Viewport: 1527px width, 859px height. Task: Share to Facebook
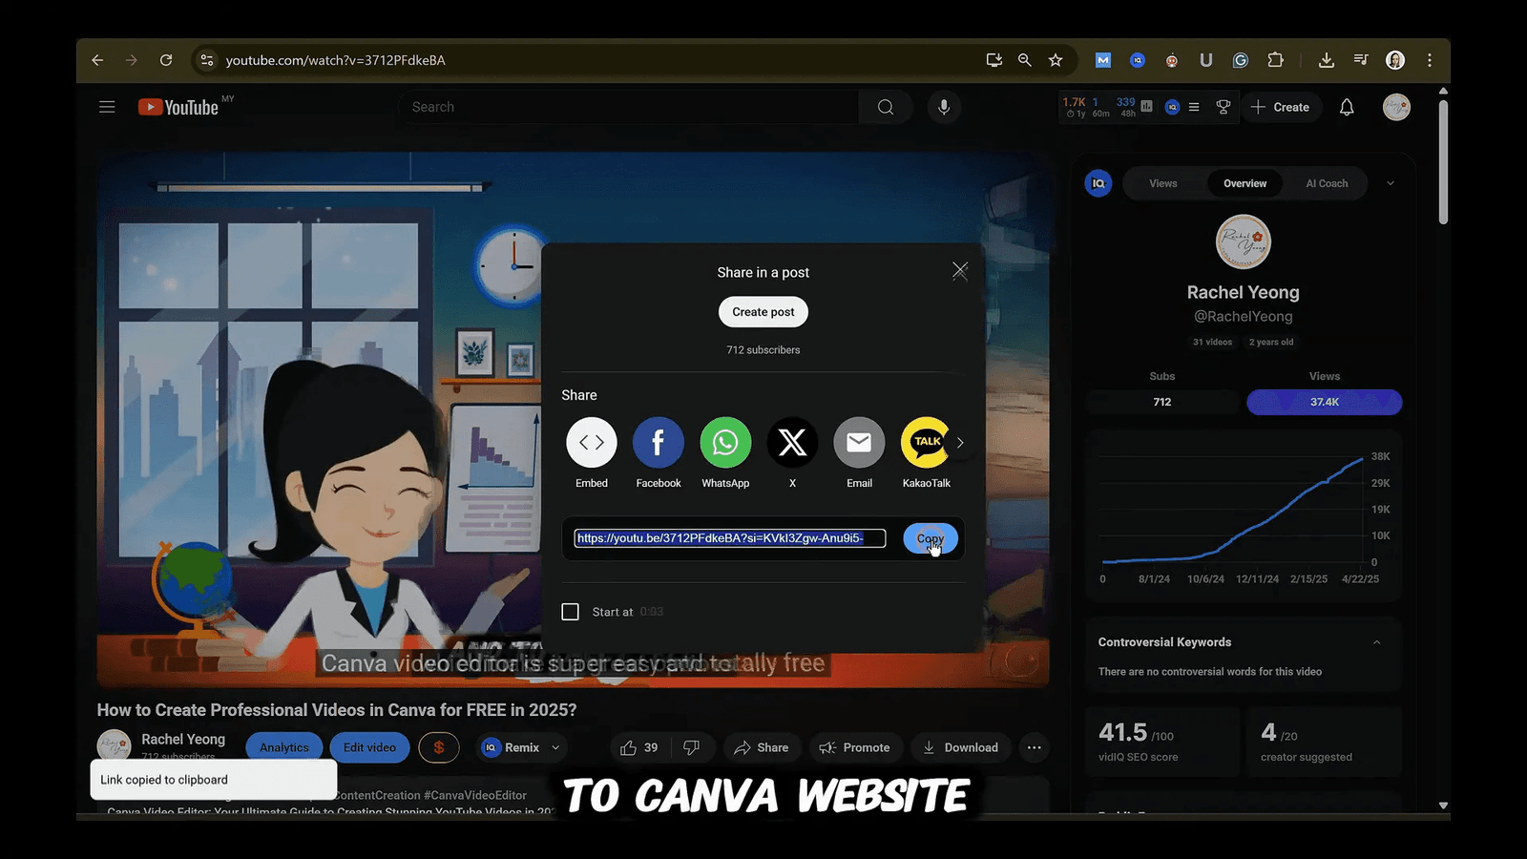click(x=659, y=443)
